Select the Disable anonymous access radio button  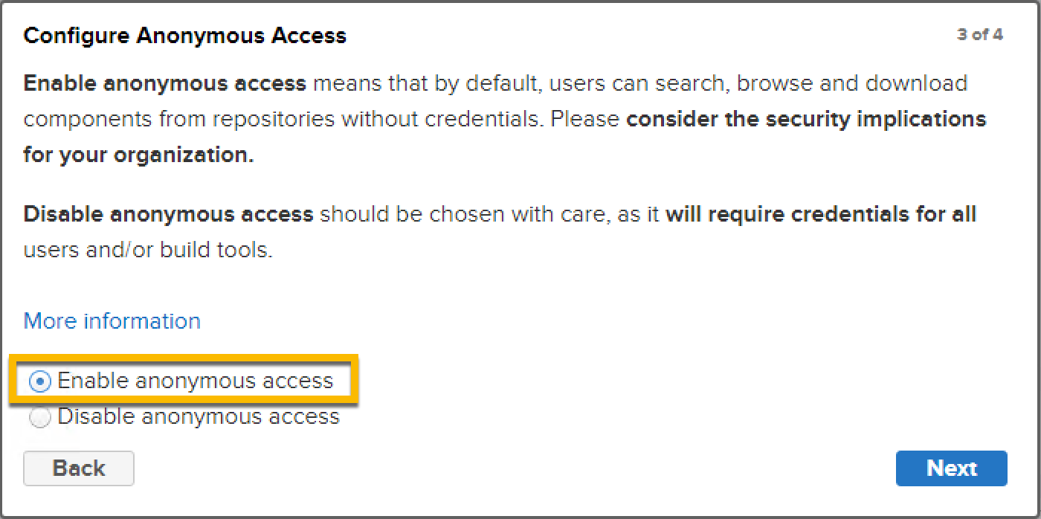coord(40,418)
